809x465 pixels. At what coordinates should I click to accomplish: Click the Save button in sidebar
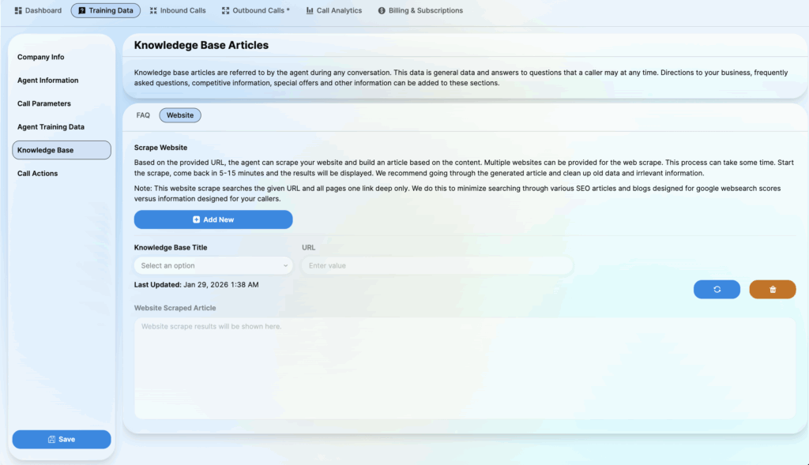coord(62,439)
